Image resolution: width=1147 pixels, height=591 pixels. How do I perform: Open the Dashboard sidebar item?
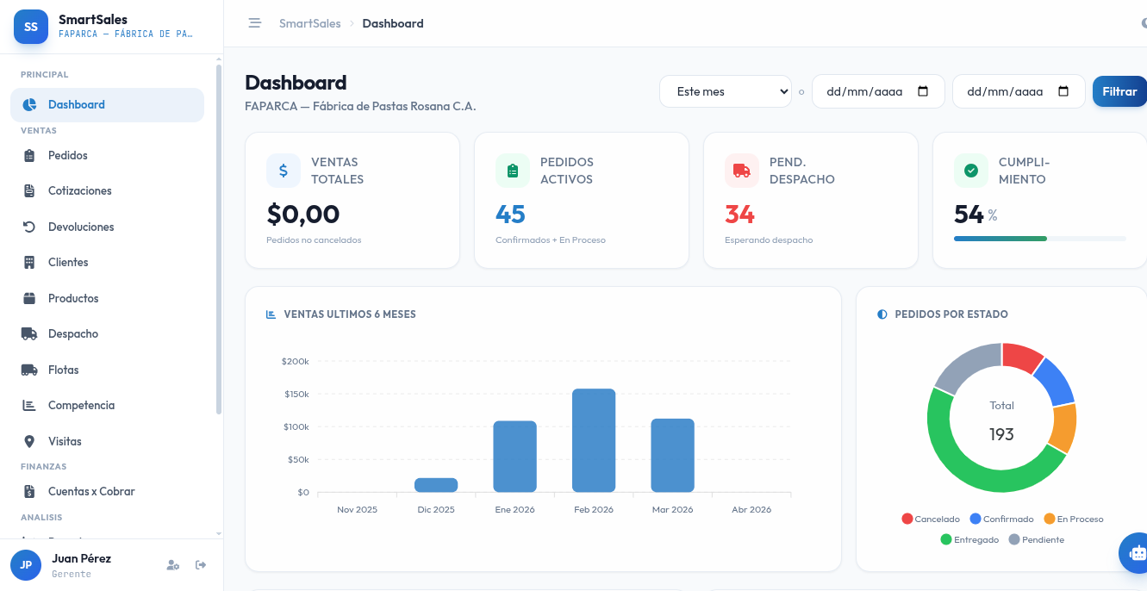pos(107,104)
